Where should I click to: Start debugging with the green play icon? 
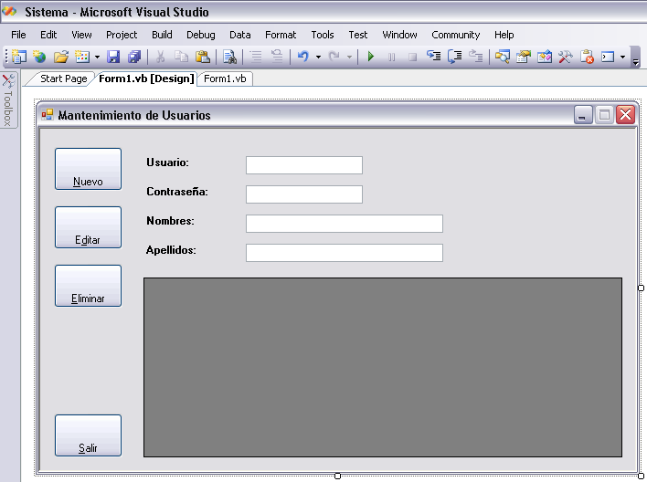pos(371,57)
